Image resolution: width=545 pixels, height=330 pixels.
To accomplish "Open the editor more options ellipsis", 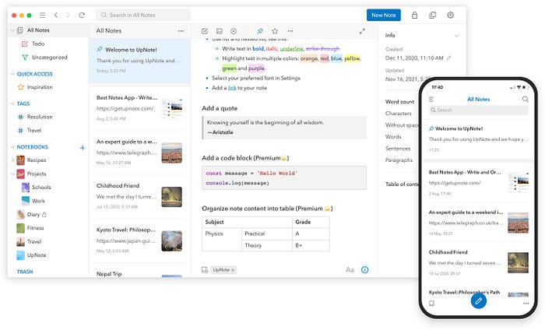I will click(290, 31).
